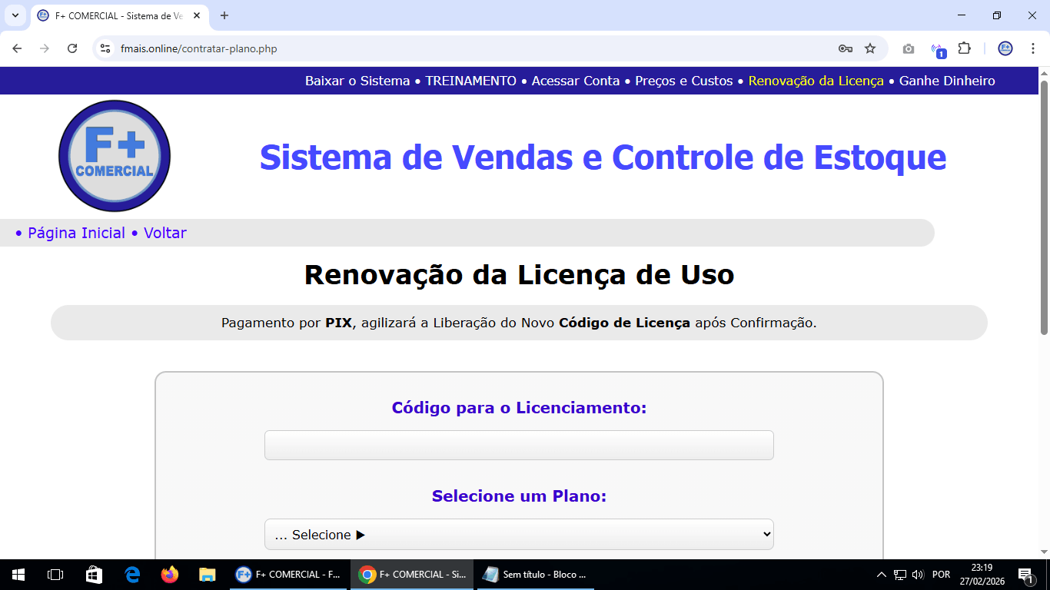Open the '... Selecione' plan dropdown
Viewport: 1050px width, 590px height.
click(x=519, y=534)
